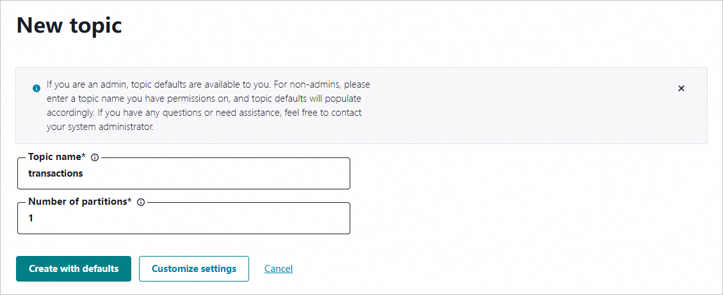Click the Topic name field label

[54, 157]
